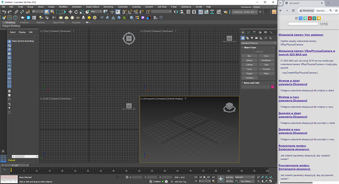Viewport: 339px width, 184px height.
Task: Open the Utilities wrench panel
Action: click(x=271, y=32)
